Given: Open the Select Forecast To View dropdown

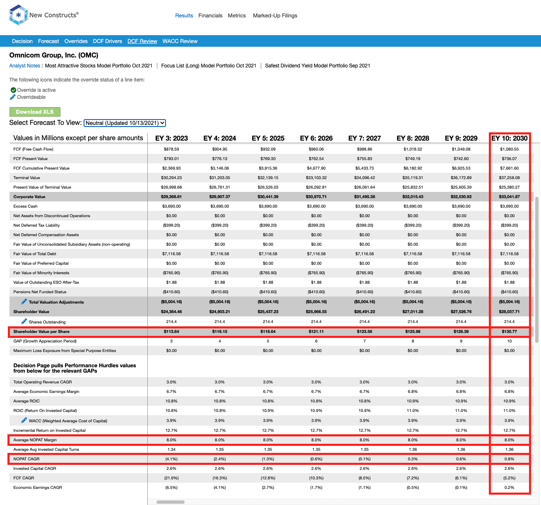Looking at the screenshot, I should 125,123.
